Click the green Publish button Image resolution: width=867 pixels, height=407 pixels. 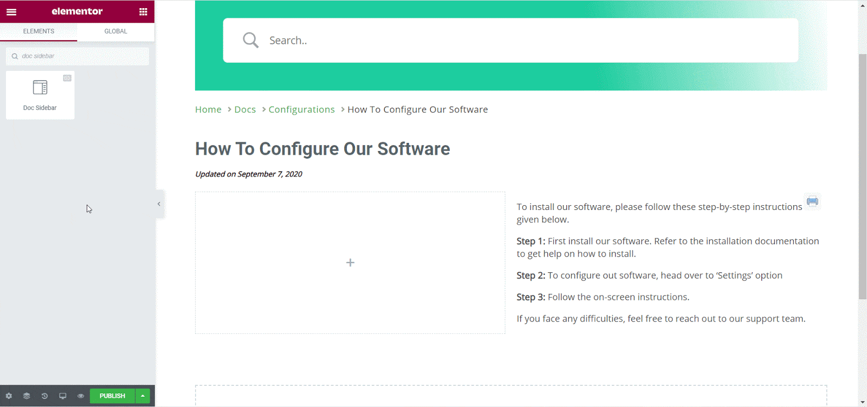point(112,396)
